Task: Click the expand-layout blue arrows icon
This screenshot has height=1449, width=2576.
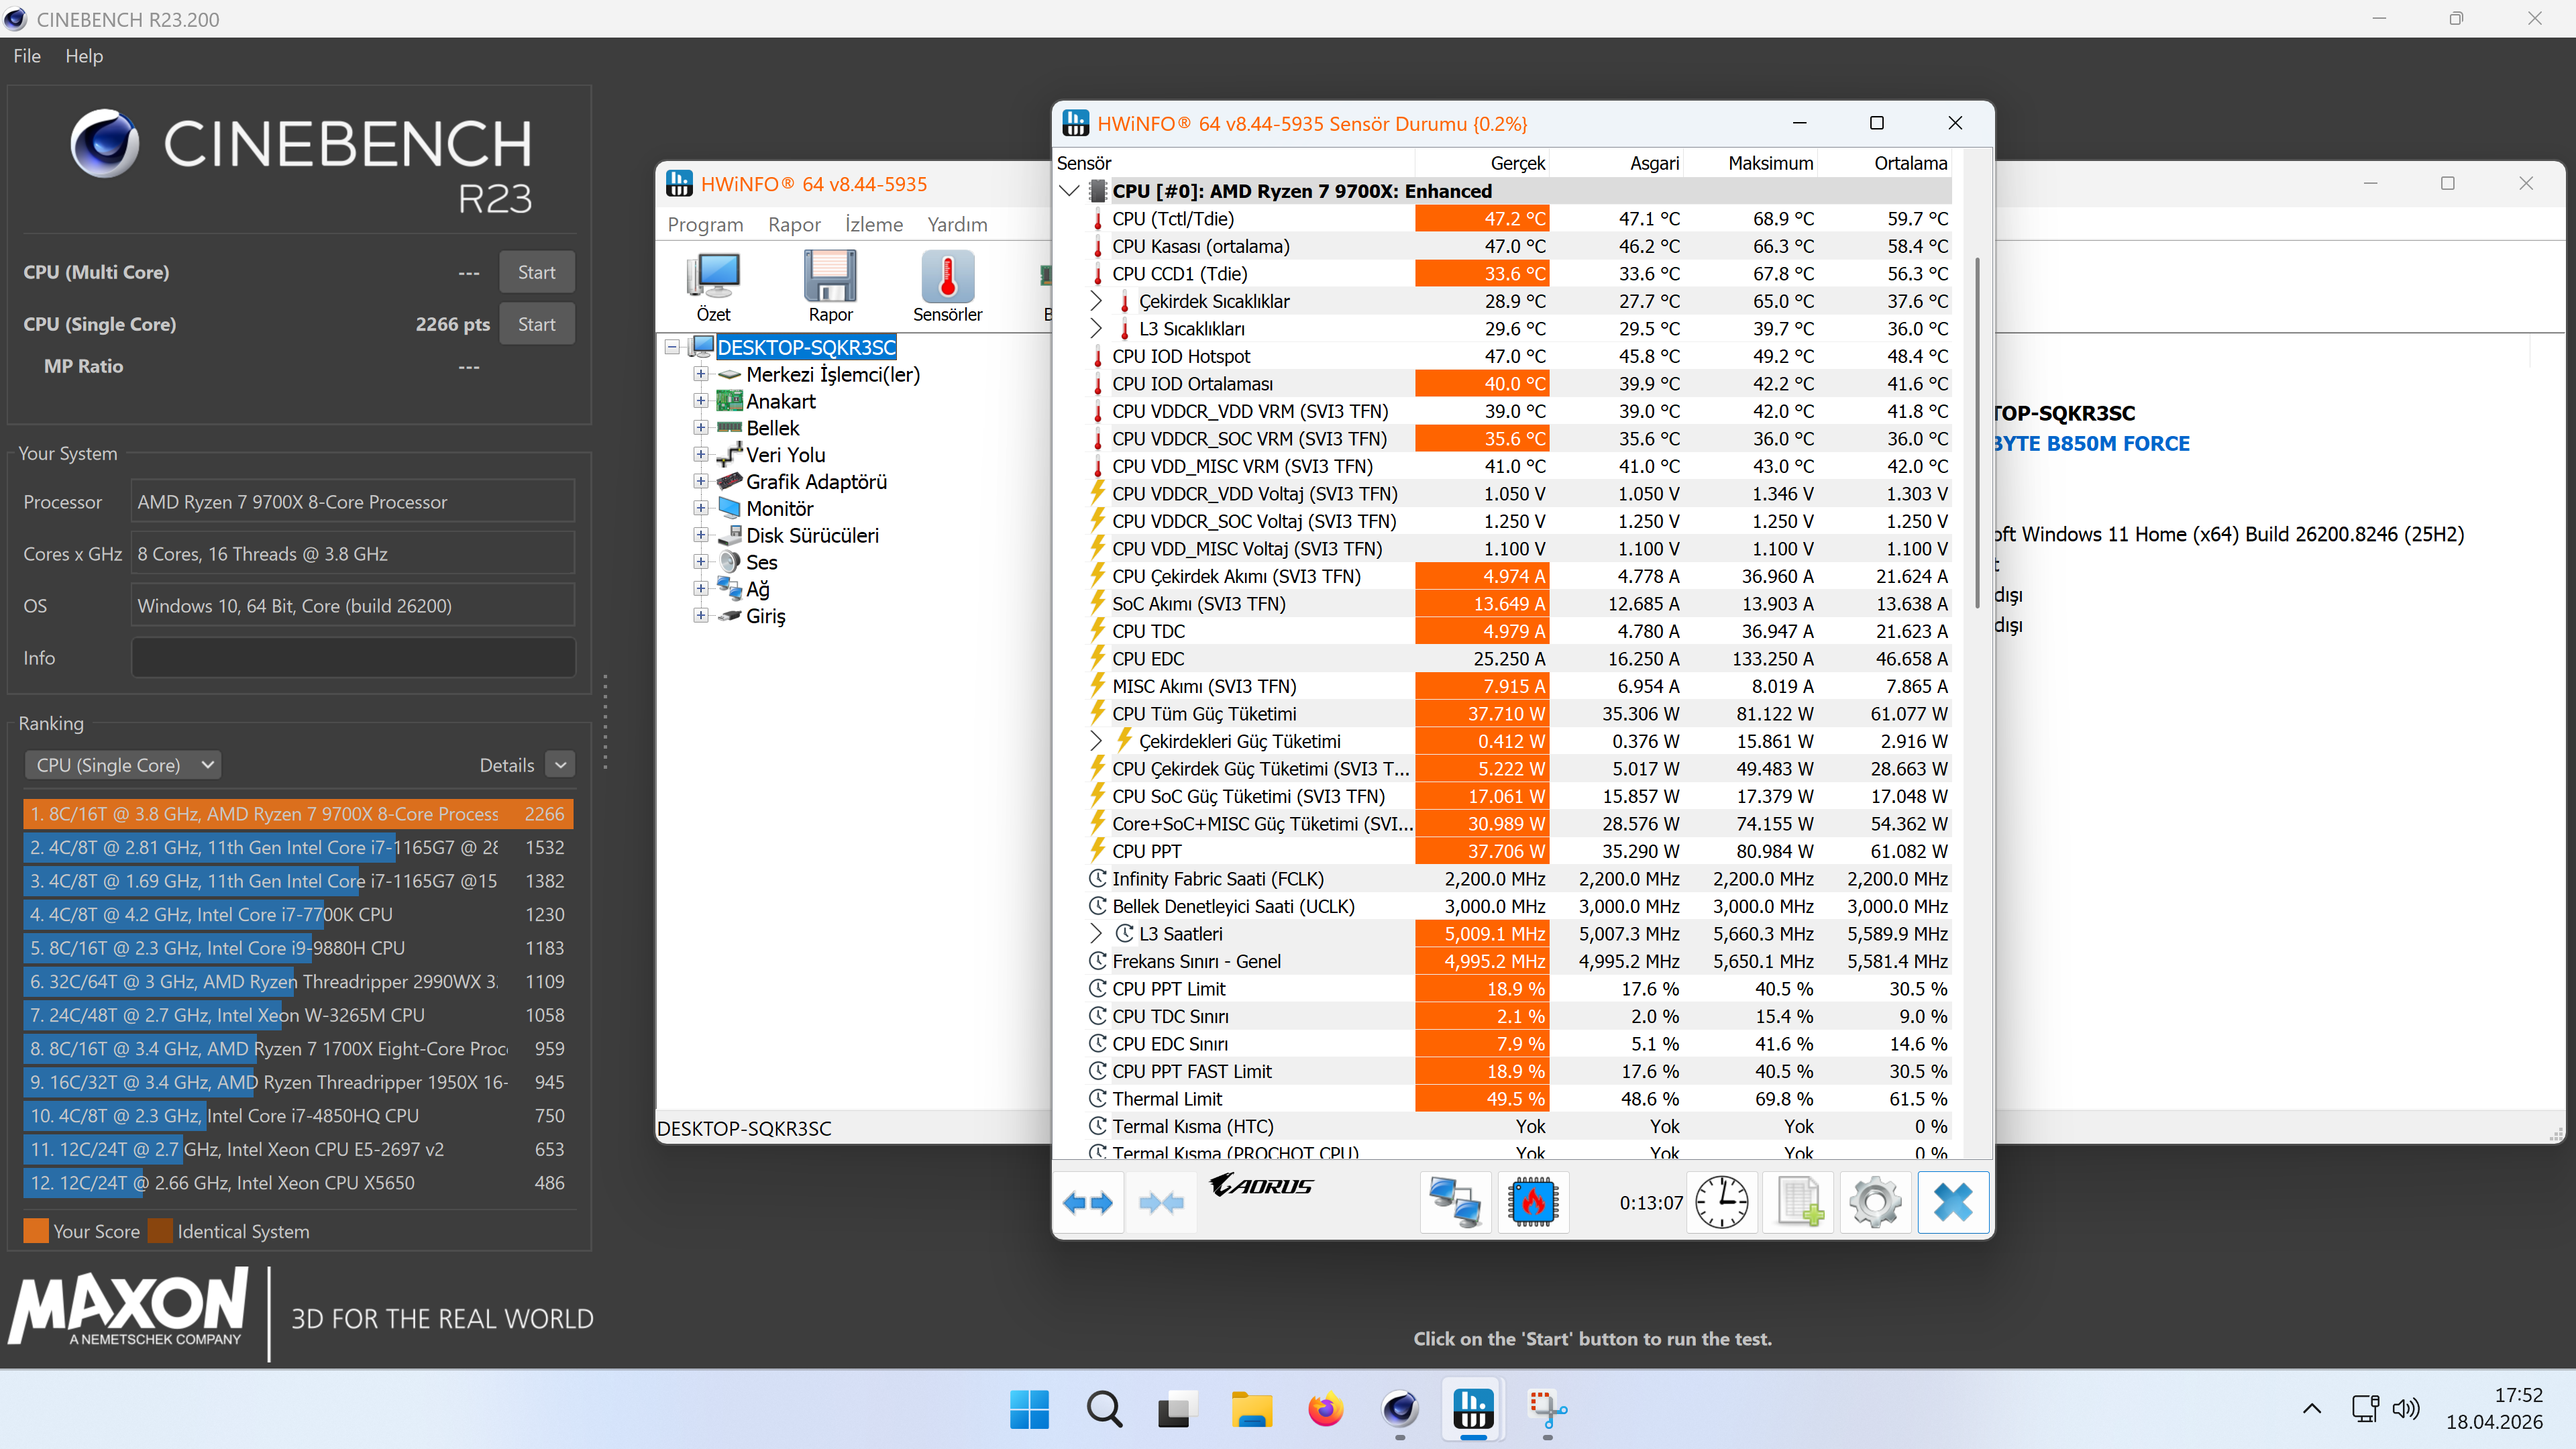Action: coord(1088,1203)
